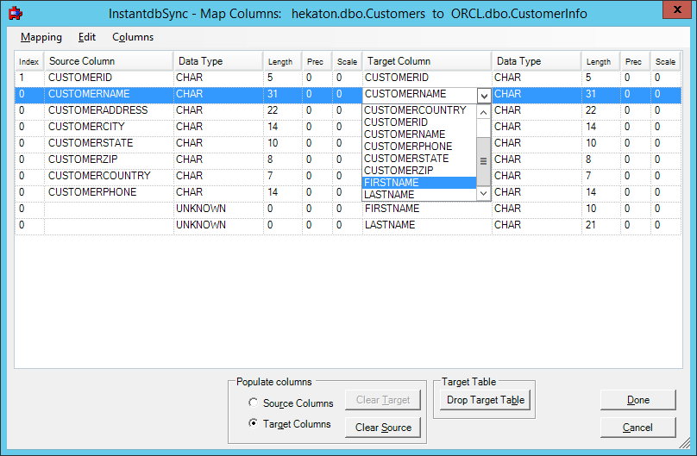
Task: Choose CUSTOMERNAME in the dropdown list
Action: [419, 134]
